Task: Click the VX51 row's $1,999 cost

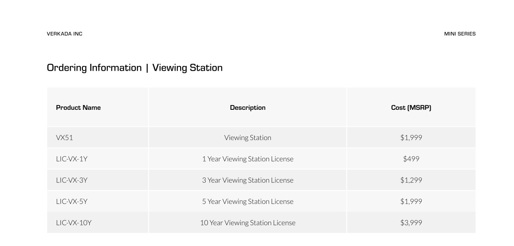Action: (x=411, y=137)
